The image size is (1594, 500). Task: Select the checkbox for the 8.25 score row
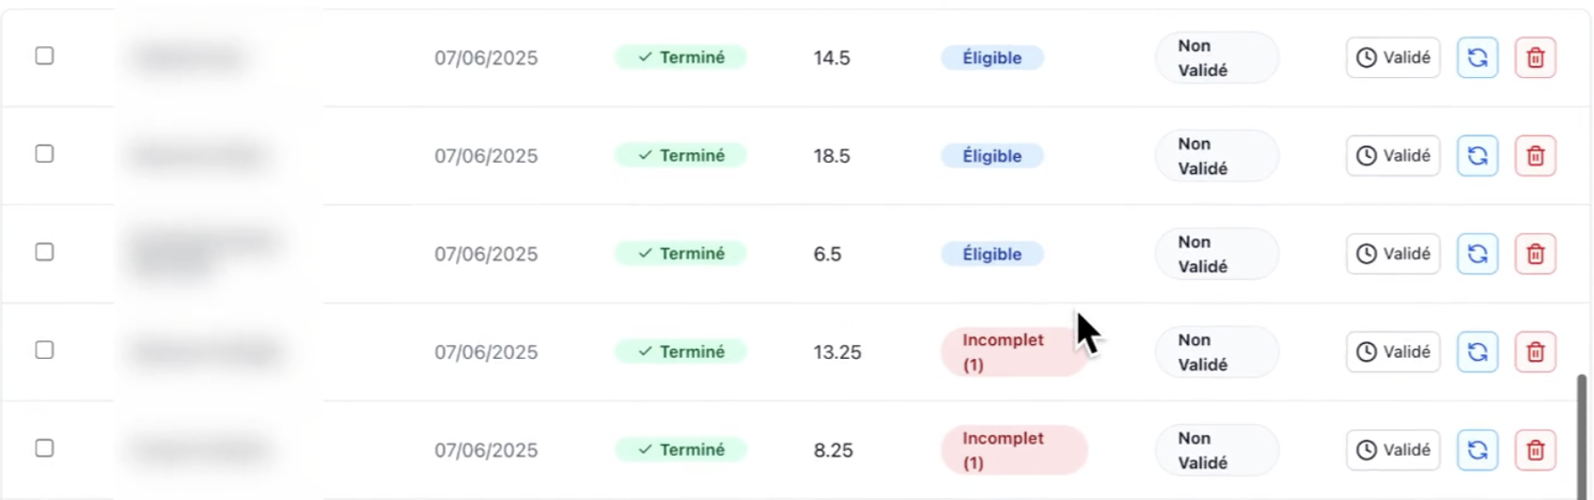point(44,447)
